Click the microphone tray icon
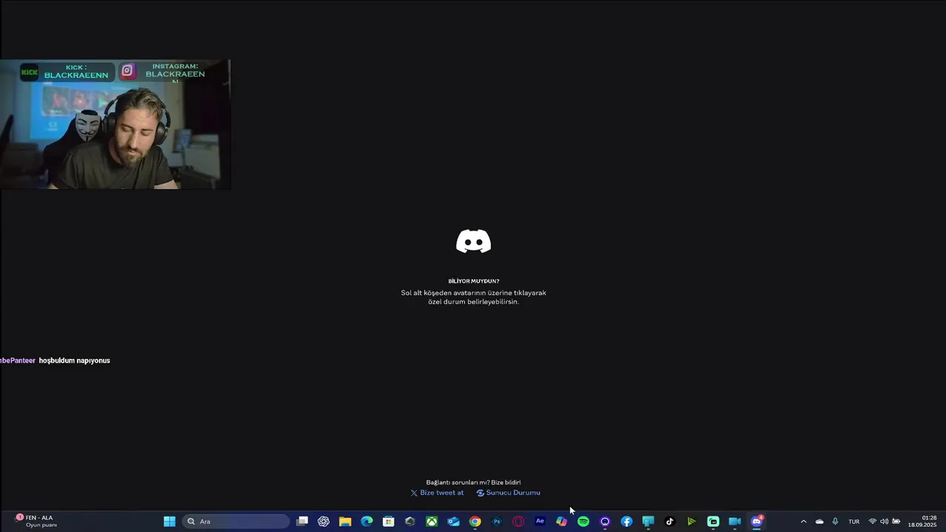The width and height of the screenshot is (946, 532). 835,522
